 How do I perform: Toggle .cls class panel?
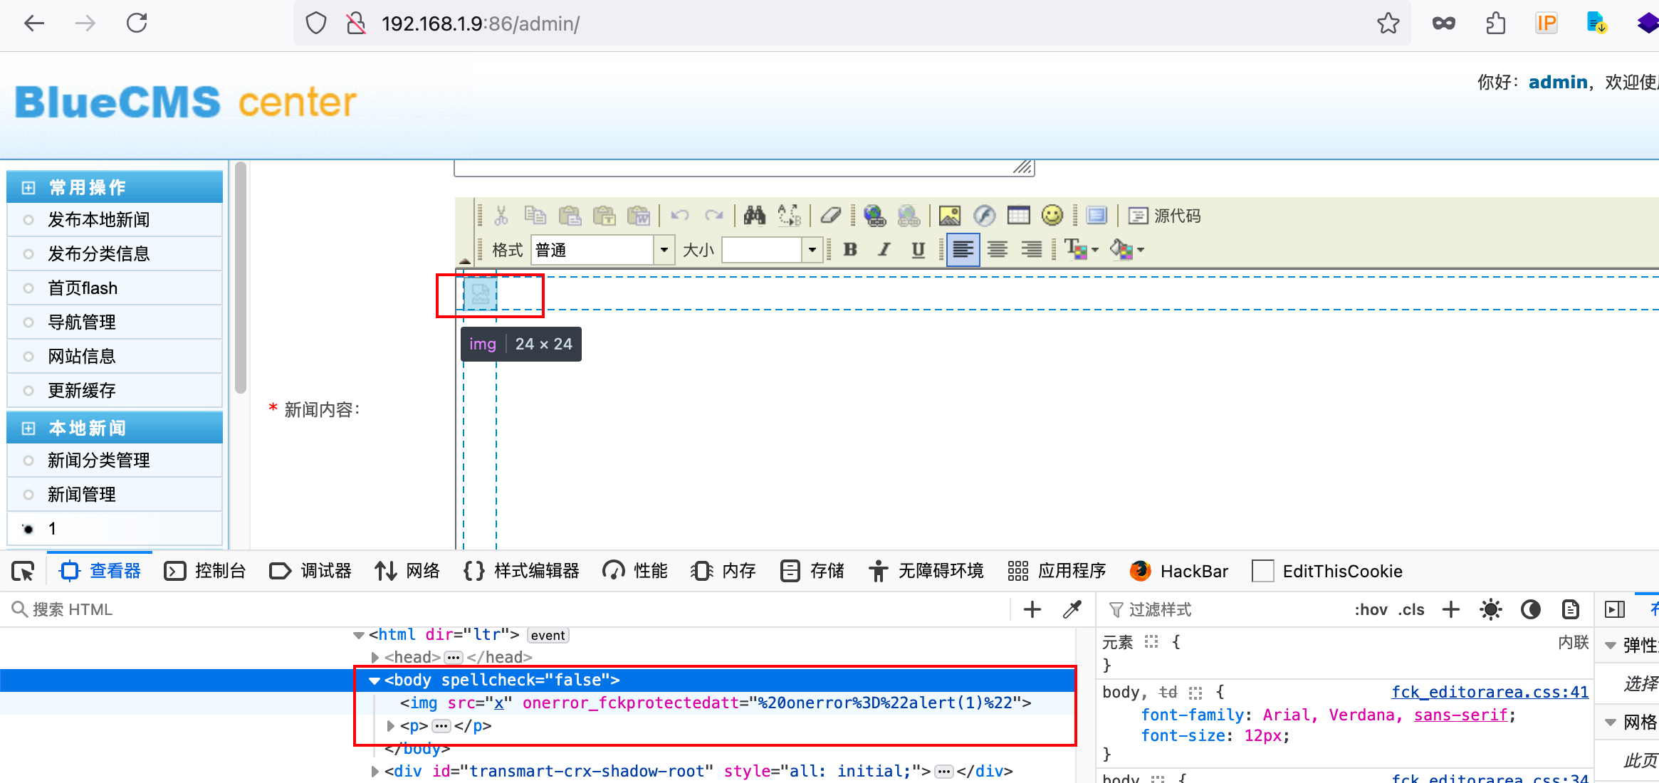1411,609
